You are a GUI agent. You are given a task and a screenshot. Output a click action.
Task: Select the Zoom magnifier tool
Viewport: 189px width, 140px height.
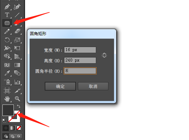point(17,98)
